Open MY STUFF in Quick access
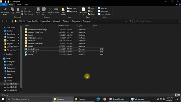This screenshot has height=102, width=181. pyautogui.click(x=10, y=40)
